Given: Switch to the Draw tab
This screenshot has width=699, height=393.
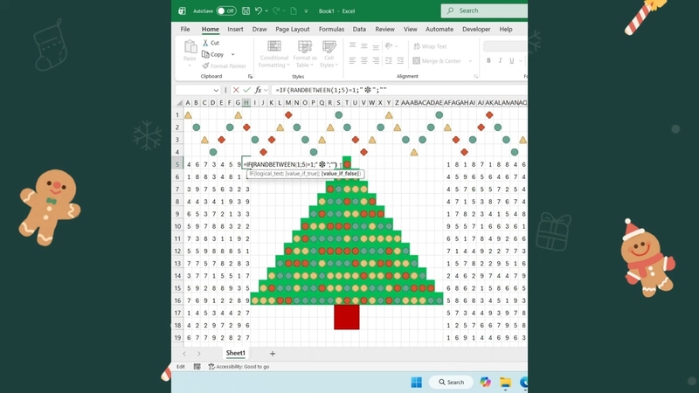Looking at the screenshot, I should point(260,29).
